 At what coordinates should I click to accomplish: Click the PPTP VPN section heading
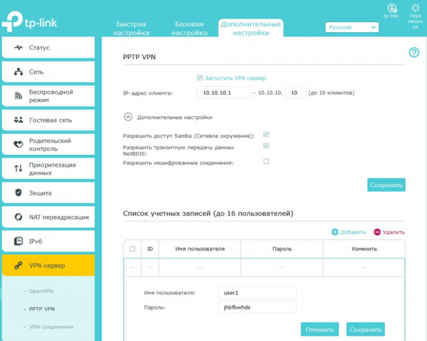click(x=139, y=57)
